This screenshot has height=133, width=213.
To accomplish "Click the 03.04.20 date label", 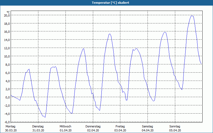I will [x=120, y=130].
